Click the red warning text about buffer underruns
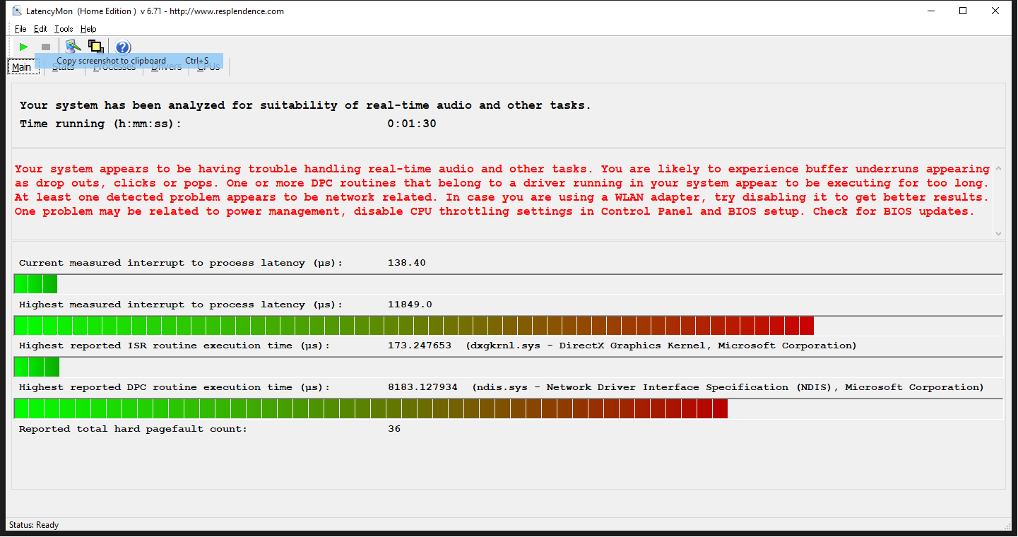 (x=502, y=190)
